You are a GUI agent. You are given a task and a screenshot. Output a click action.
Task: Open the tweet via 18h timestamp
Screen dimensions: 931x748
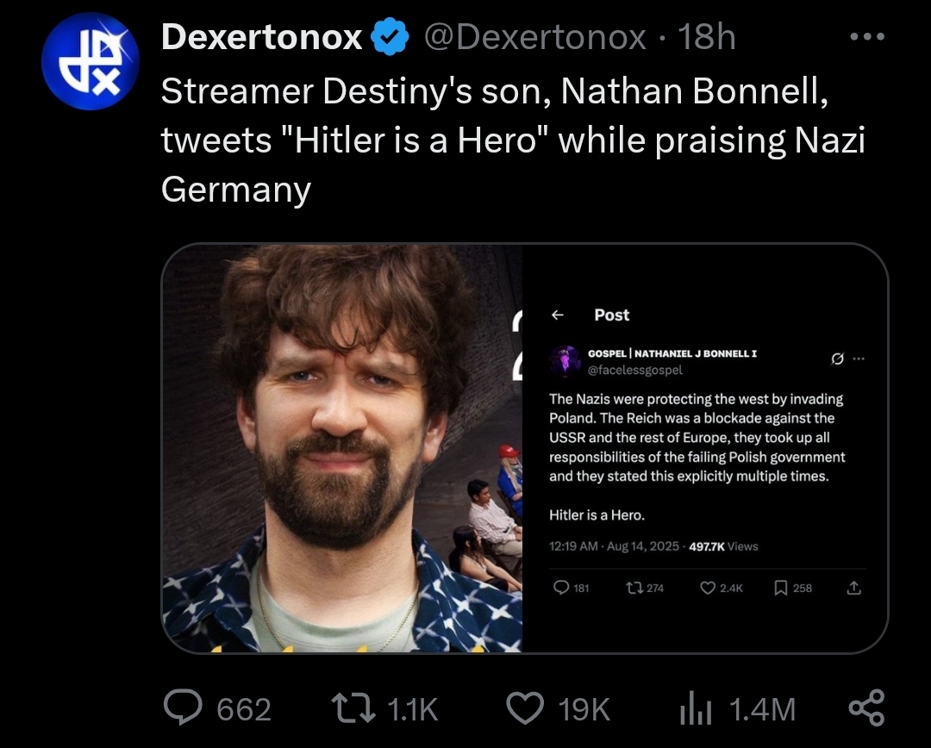pyautogui.click(x=706, y=37)
